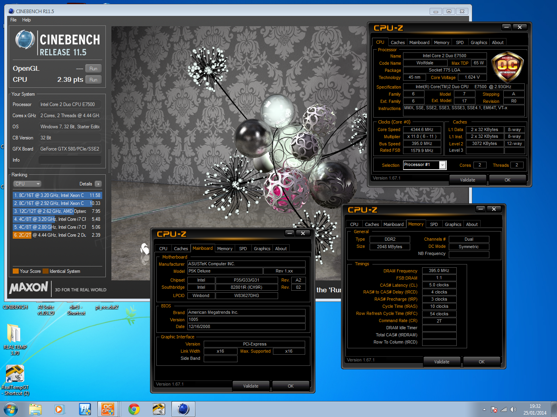Screen dimensions: 557x417
Task: Click the P5K Deluxe model field
Action: tap(225, 271)
